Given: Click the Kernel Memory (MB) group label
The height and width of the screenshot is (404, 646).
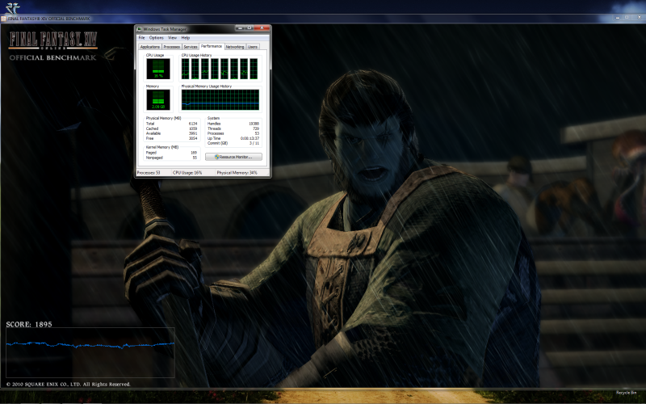Looking at the screenshot, I should 162,147.
